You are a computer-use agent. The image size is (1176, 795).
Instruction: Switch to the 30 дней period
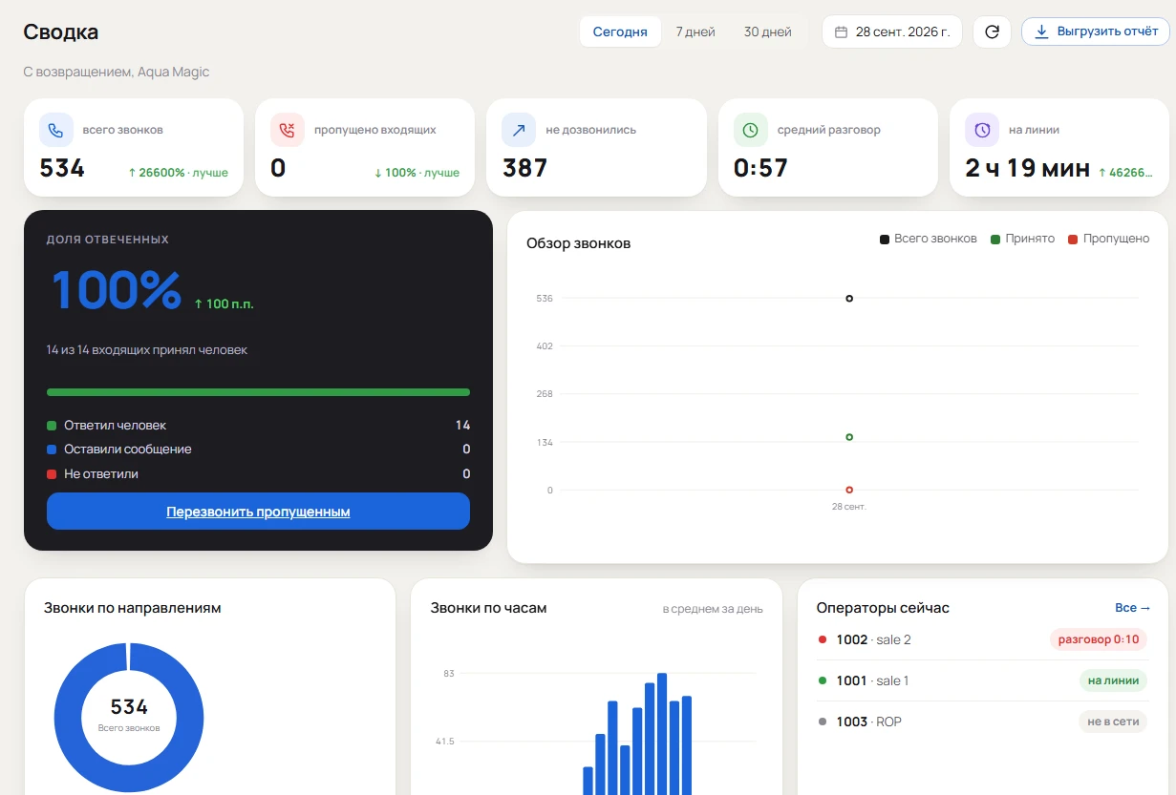(768, 31)
